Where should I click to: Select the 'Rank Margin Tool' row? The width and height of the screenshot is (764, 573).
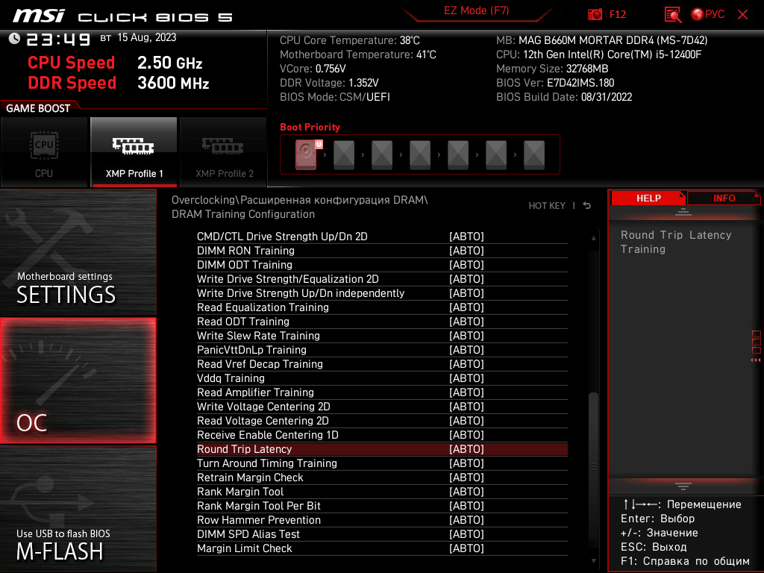[x=382, y=492]
